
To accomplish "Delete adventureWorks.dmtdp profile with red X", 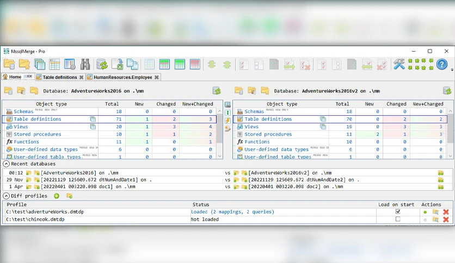I will click(446, 212).
